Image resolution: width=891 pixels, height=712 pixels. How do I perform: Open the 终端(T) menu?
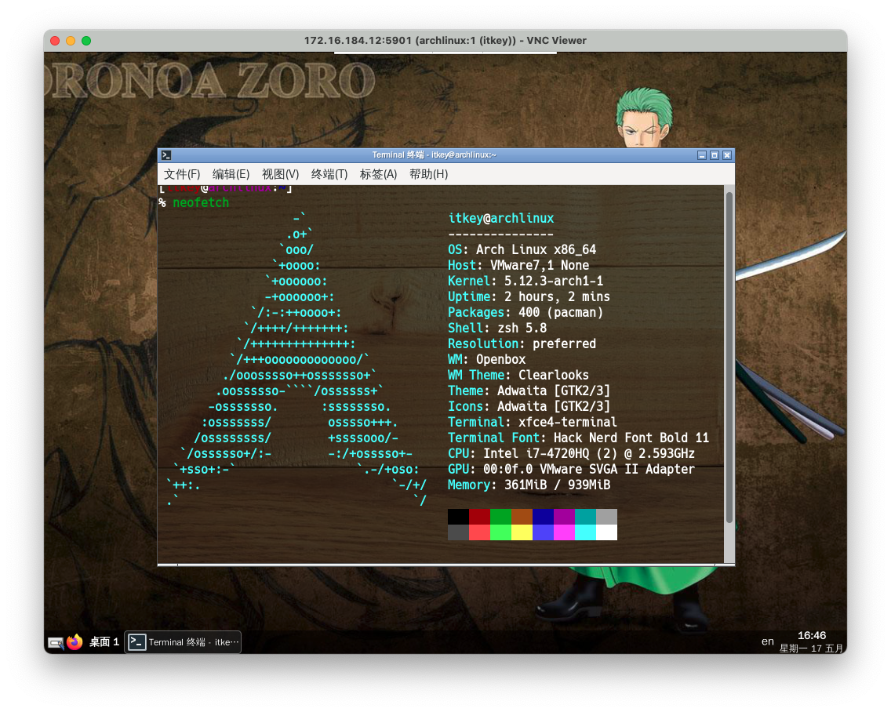coord(329,174)
